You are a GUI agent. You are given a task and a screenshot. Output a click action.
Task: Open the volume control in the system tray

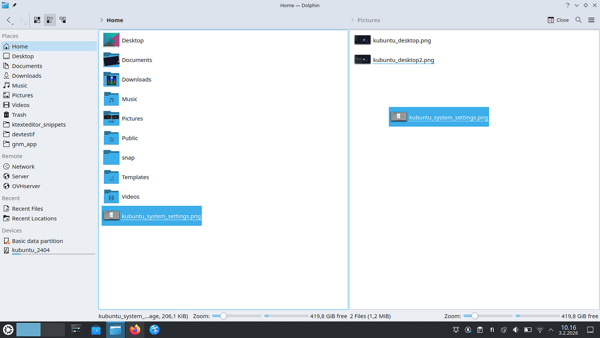pos(516,330)
